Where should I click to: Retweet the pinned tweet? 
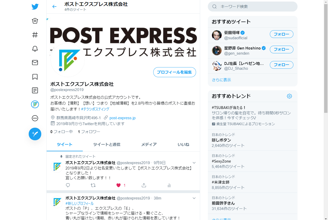pyautogui.click(x=93, y=185)
